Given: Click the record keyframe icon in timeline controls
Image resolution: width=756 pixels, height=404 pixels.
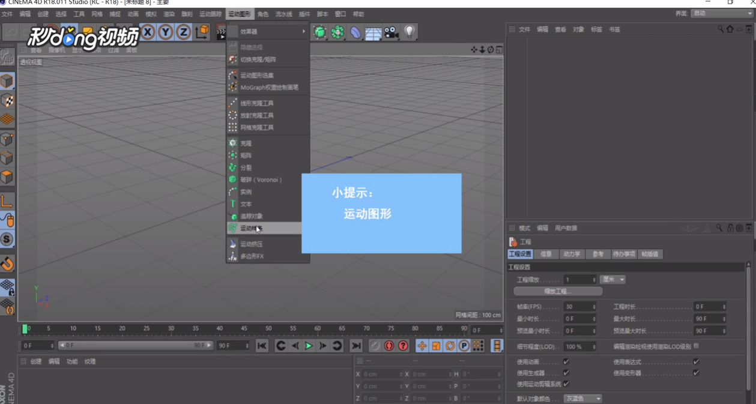Looking at the screenshot, I should tap(389, 345).
